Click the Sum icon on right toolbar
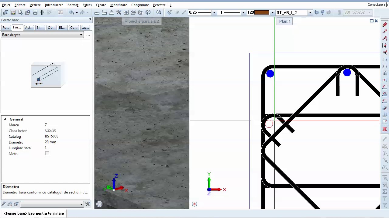 coord(385,192)
